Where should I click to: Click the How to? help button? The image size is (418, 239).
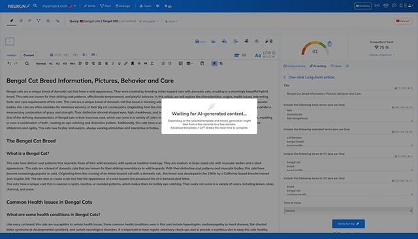403,21
